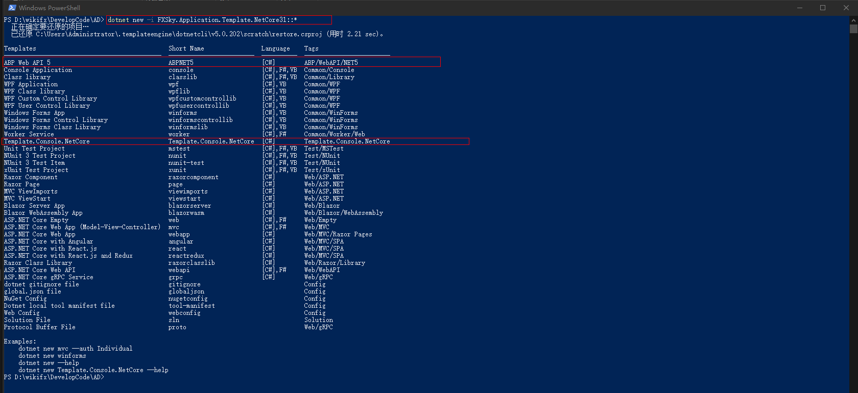Click the 'xUnit Test Project' template name

(x=36, y=170)
